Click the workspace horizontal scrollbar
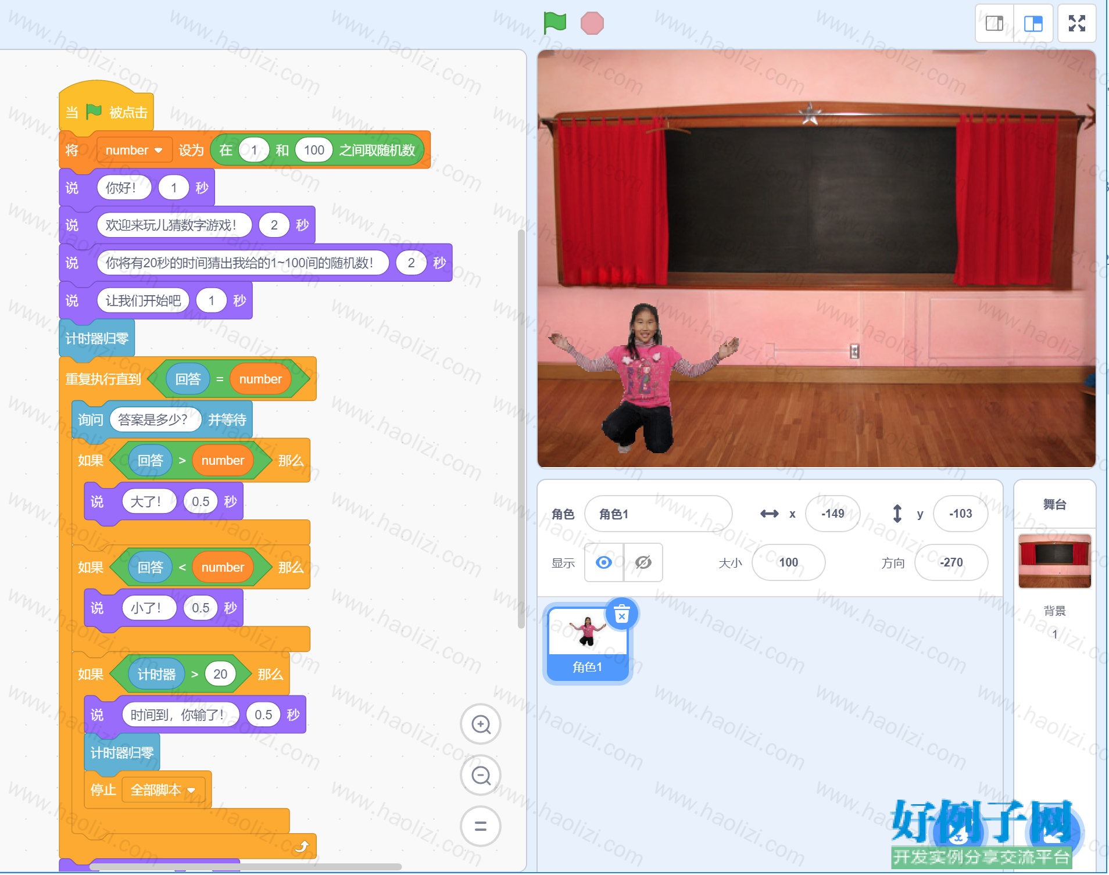Viewport: 1109px width, 875px height. click(245, 867)
